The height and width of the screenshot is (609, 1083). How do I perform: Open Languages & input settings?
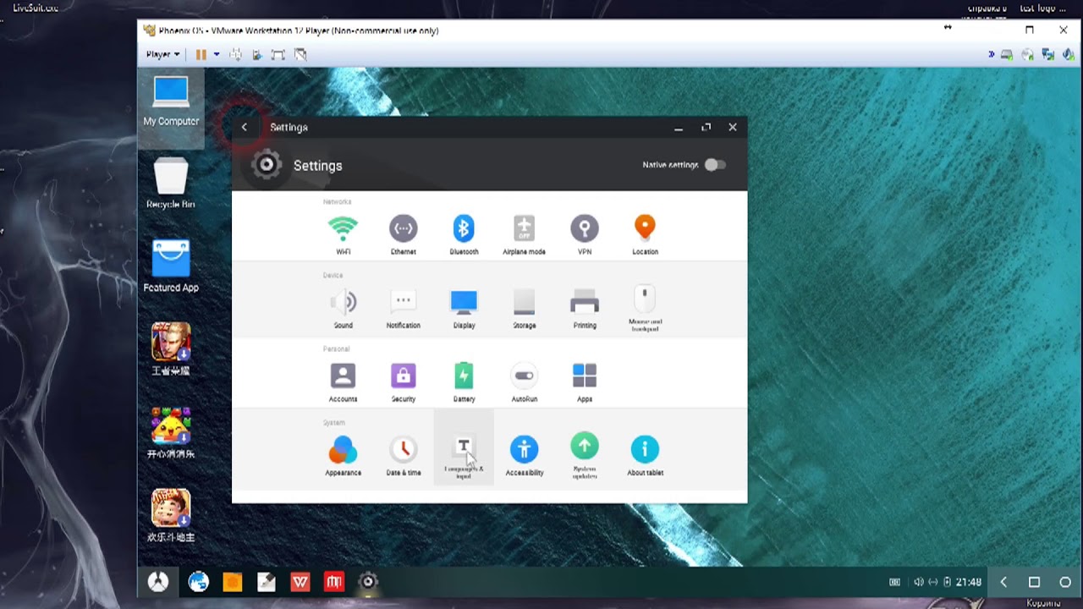pyautogui.click(x=464, y=445)
